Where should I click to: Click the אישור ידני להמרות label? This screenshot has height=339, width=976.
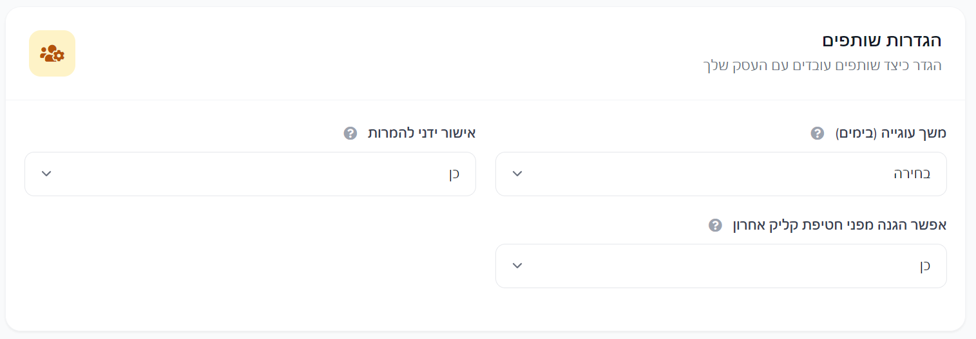point(421,133)
